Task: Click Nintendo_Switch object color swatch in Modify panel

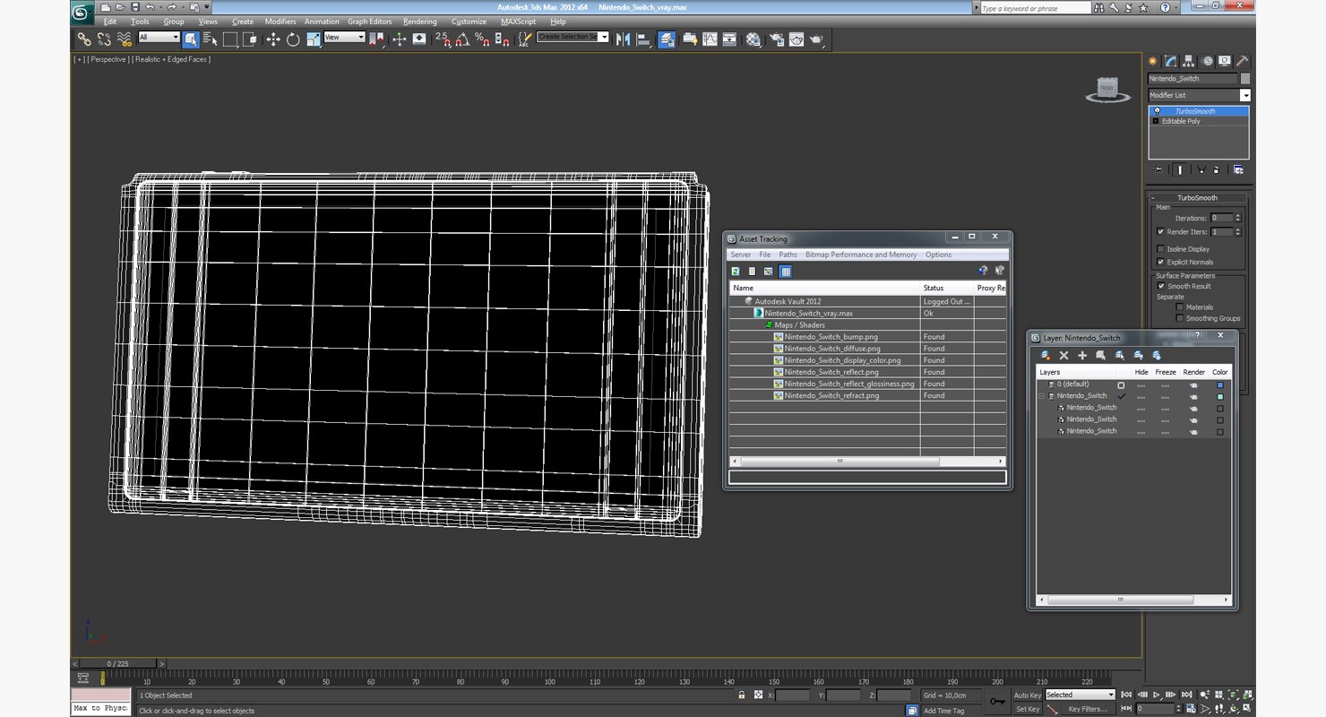Action: point(1245,79)
